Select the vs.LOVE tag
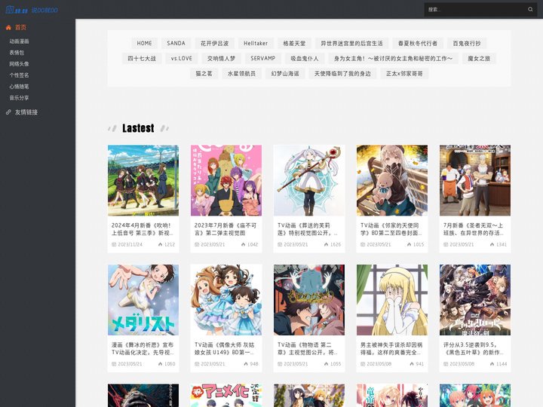The height and width of the screenshot is (407, 543). coord(182,59)
